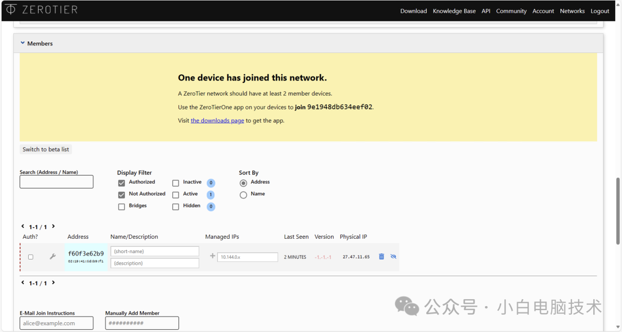This screenshot has width=622, height=332.
Task: Open the Community page
Action: 511,11
